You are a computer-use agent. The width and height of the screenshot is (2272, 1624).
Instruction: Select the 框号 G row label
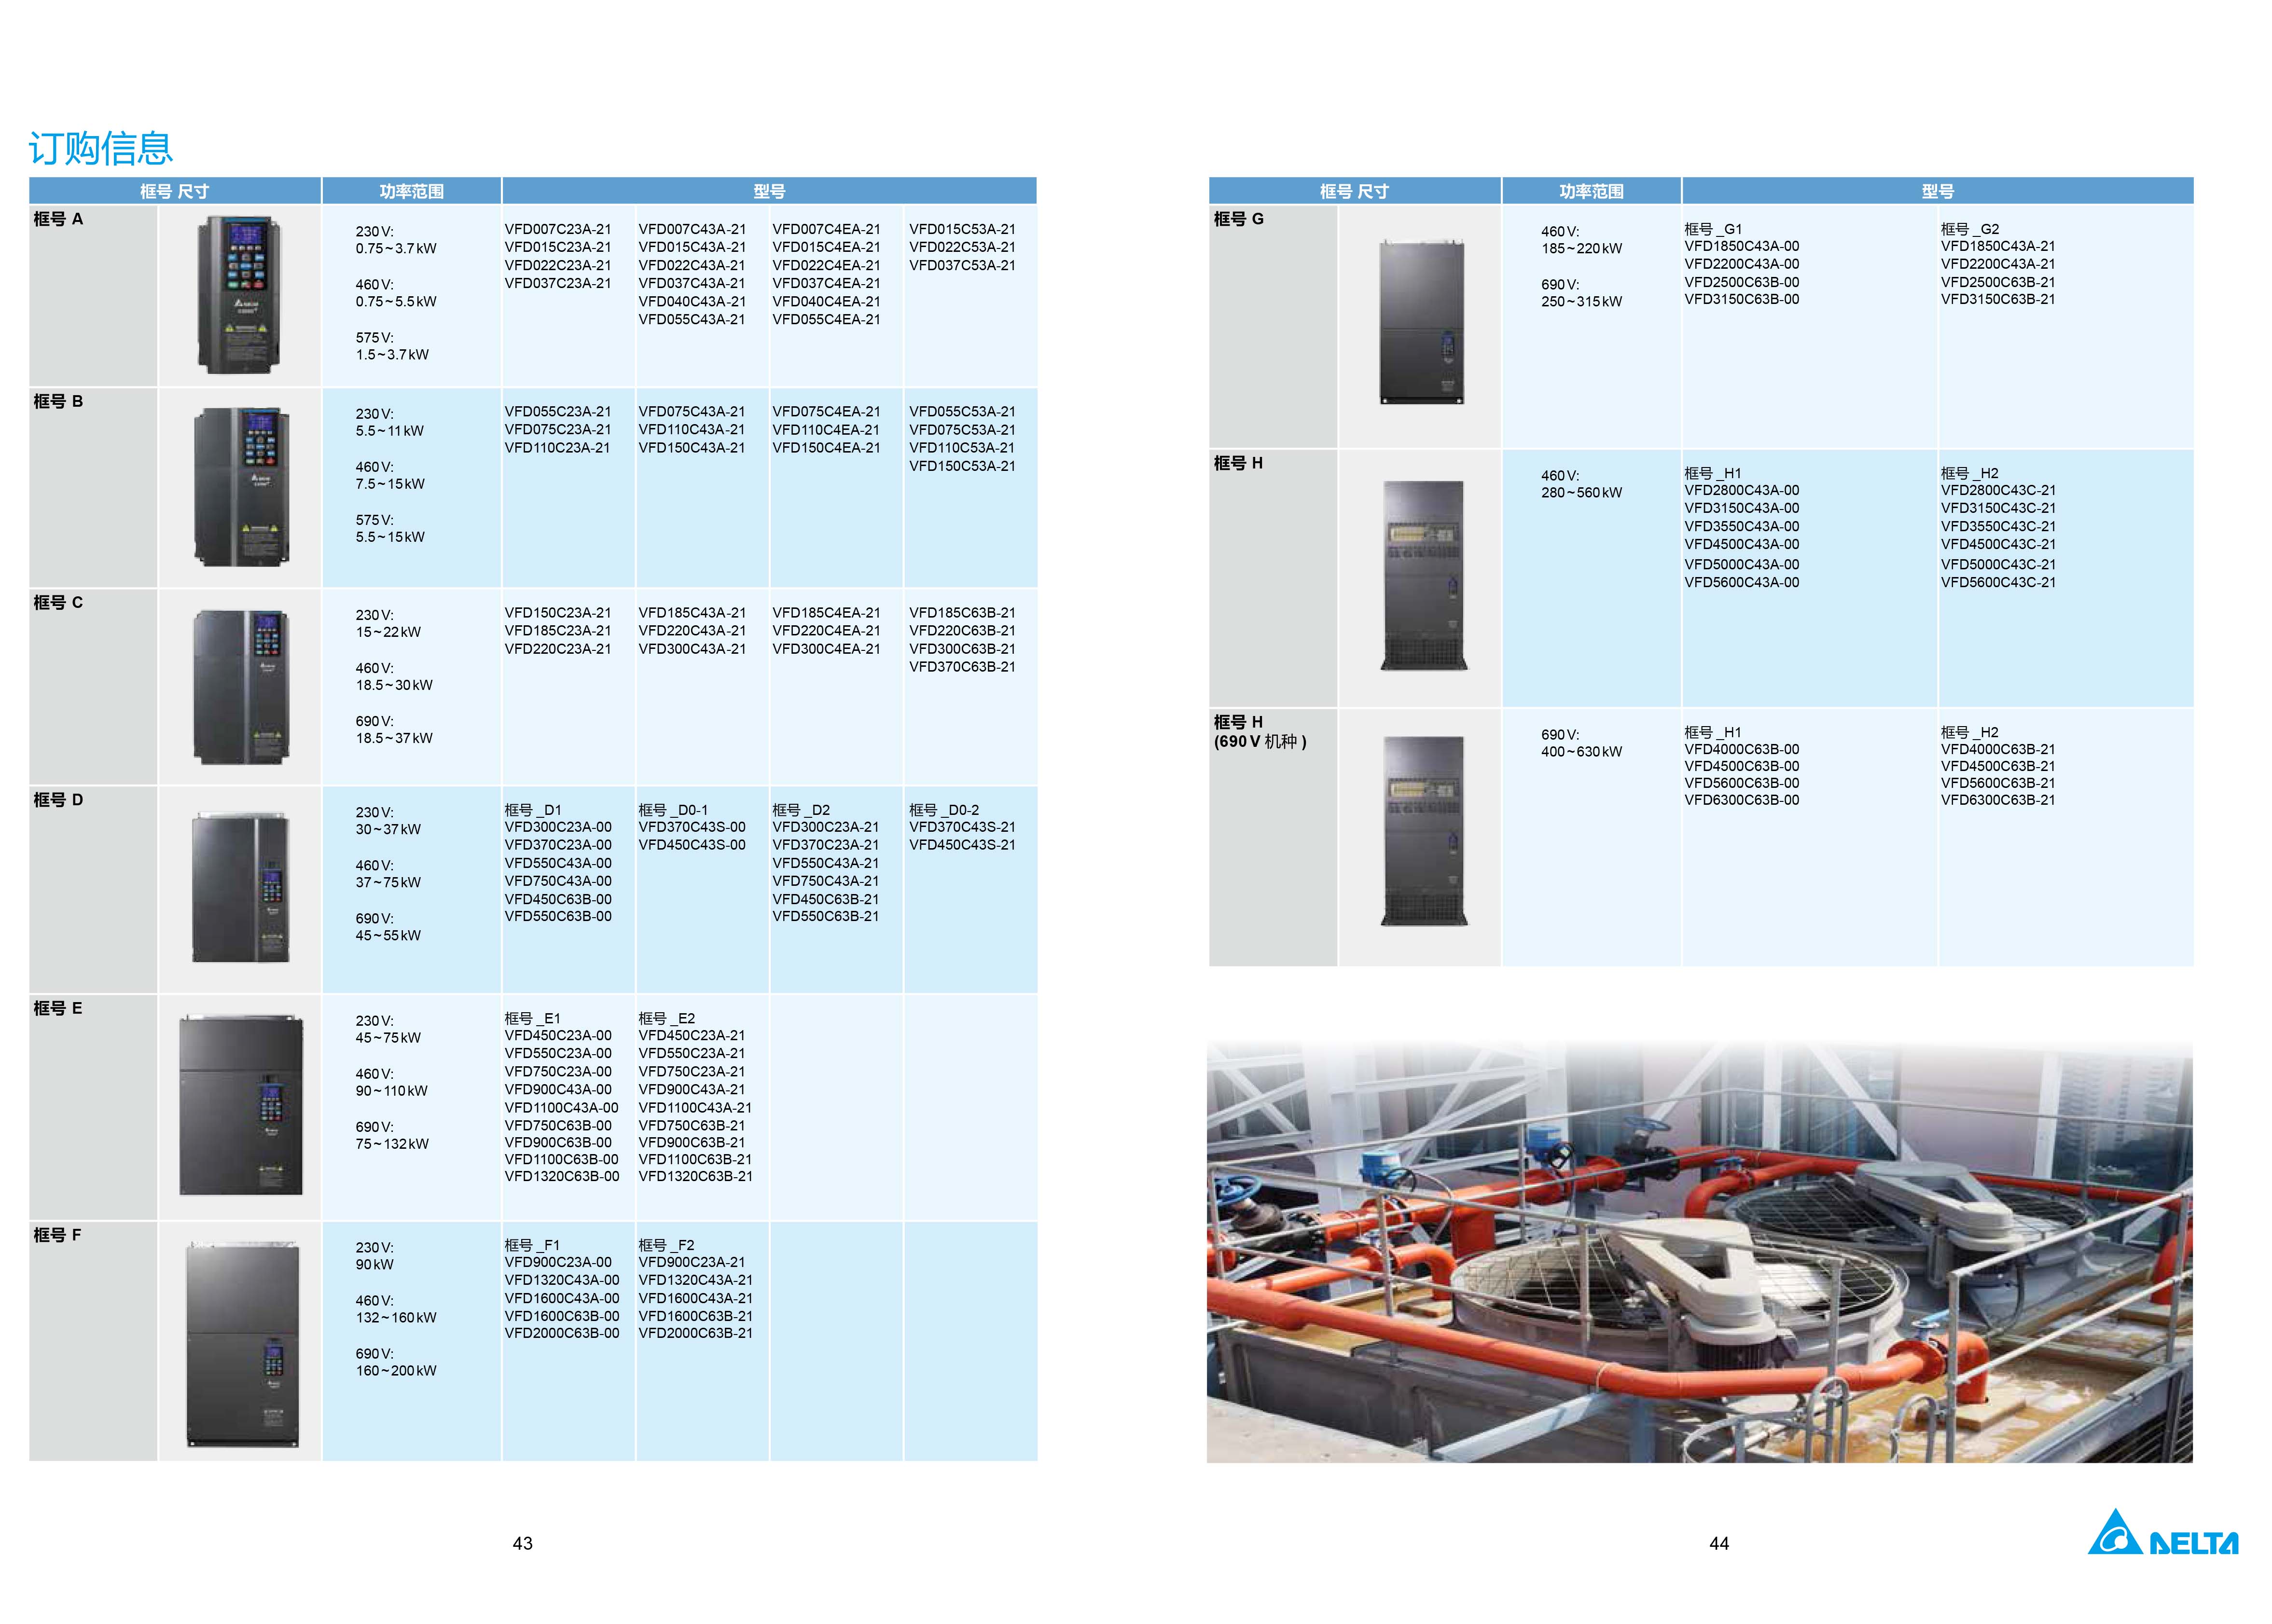pyautogui.click(x=1238, y=219)
